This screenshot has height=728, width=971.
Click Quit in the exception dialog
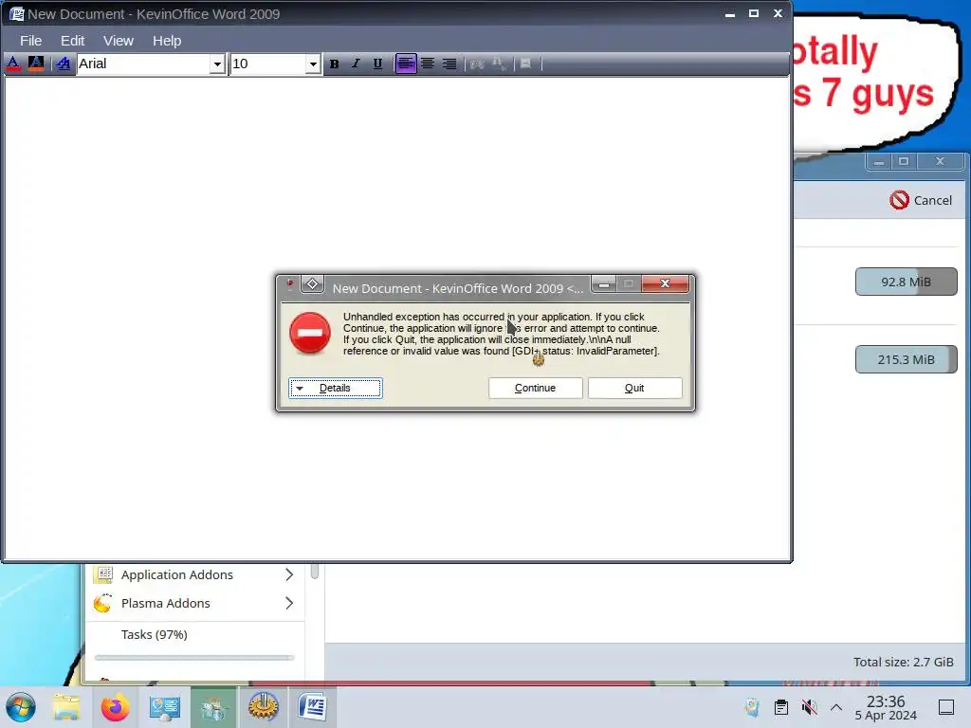coord(634,388)
